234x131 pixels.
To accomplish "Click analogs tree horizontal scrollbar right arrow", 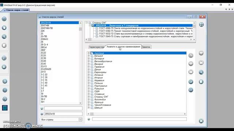I will point(185,114).
